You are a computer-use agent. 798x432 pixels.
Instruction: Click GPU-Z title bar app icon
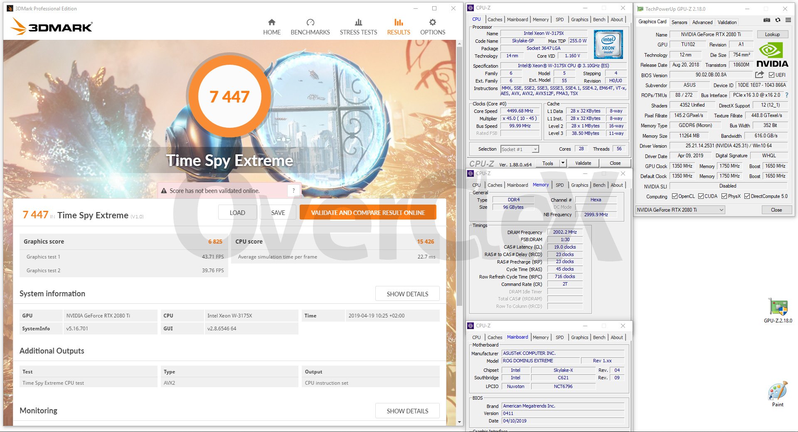tap(640, 9)
